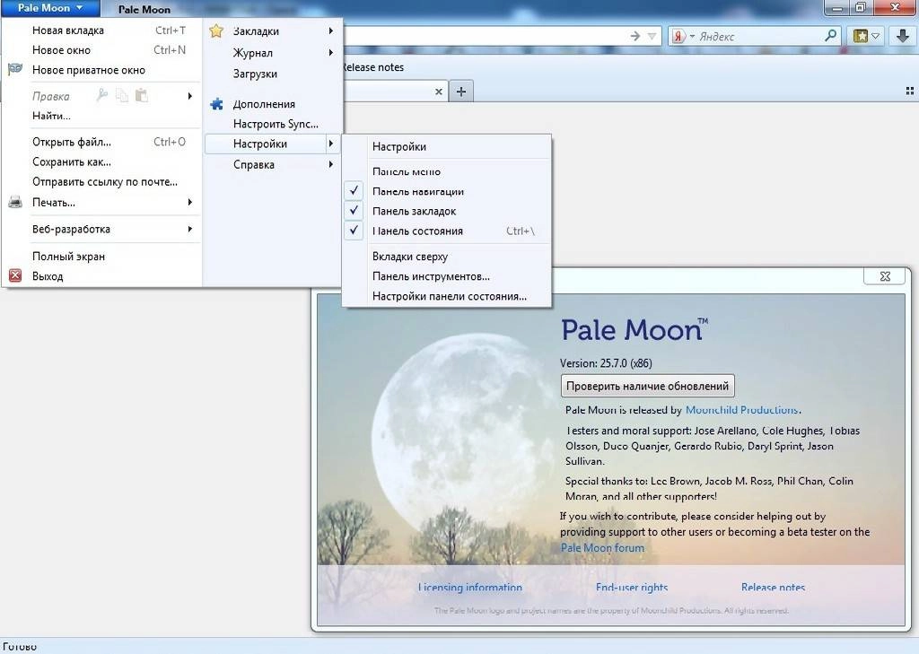
Task: Expand the Настройки submenu arrow
Action: 331,144
